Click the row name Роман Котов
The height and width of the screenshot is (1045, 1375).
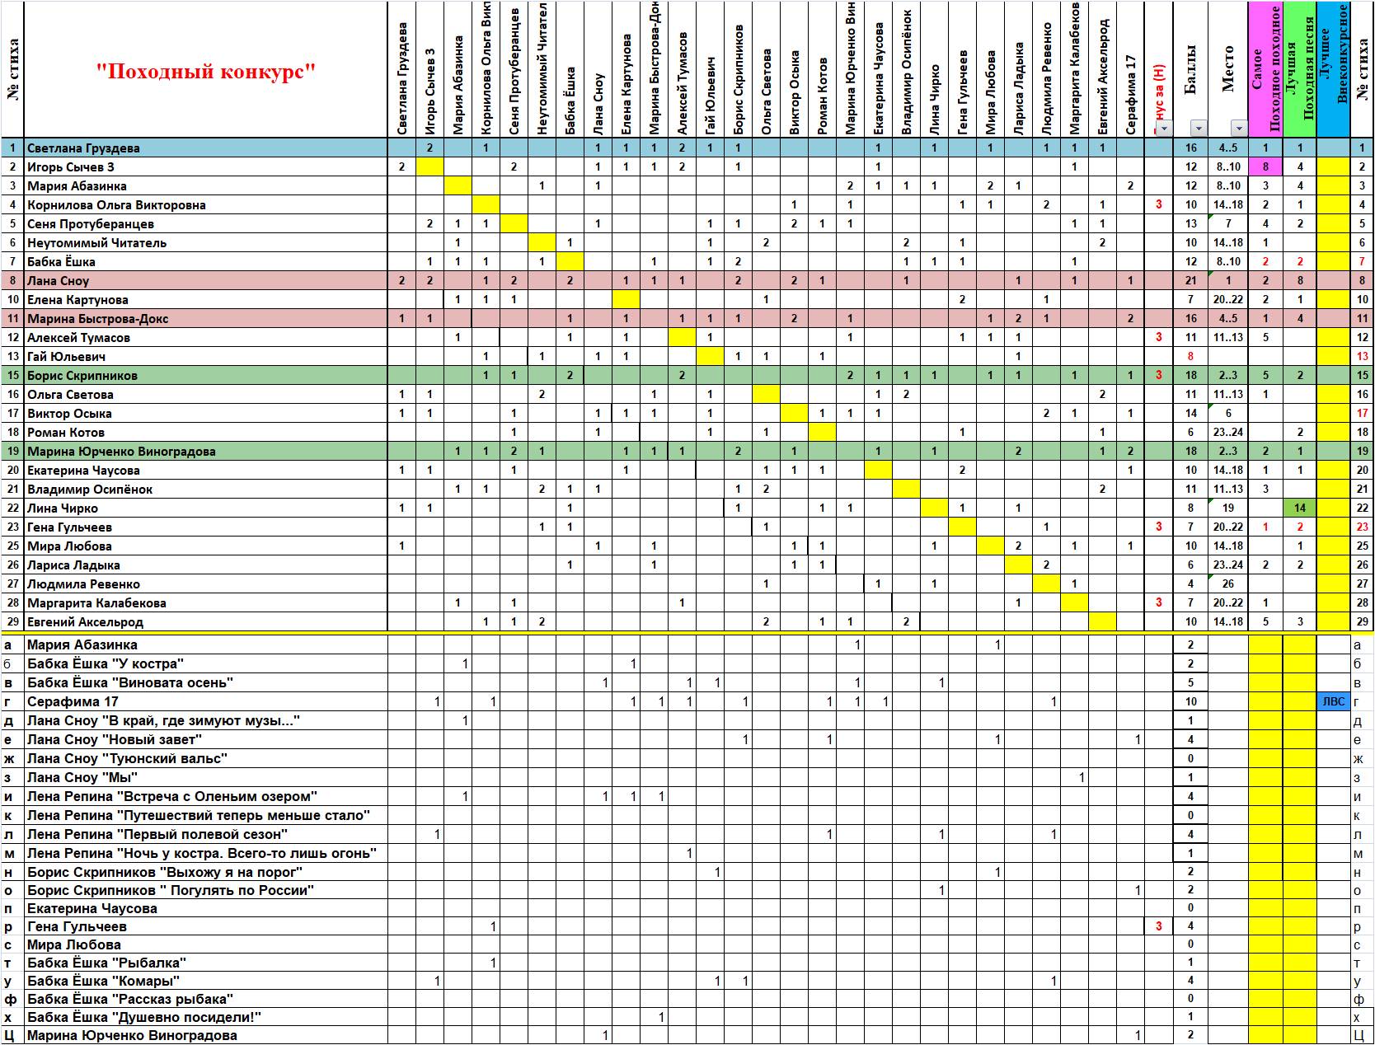pyautogui.click(x=66, y=433)
